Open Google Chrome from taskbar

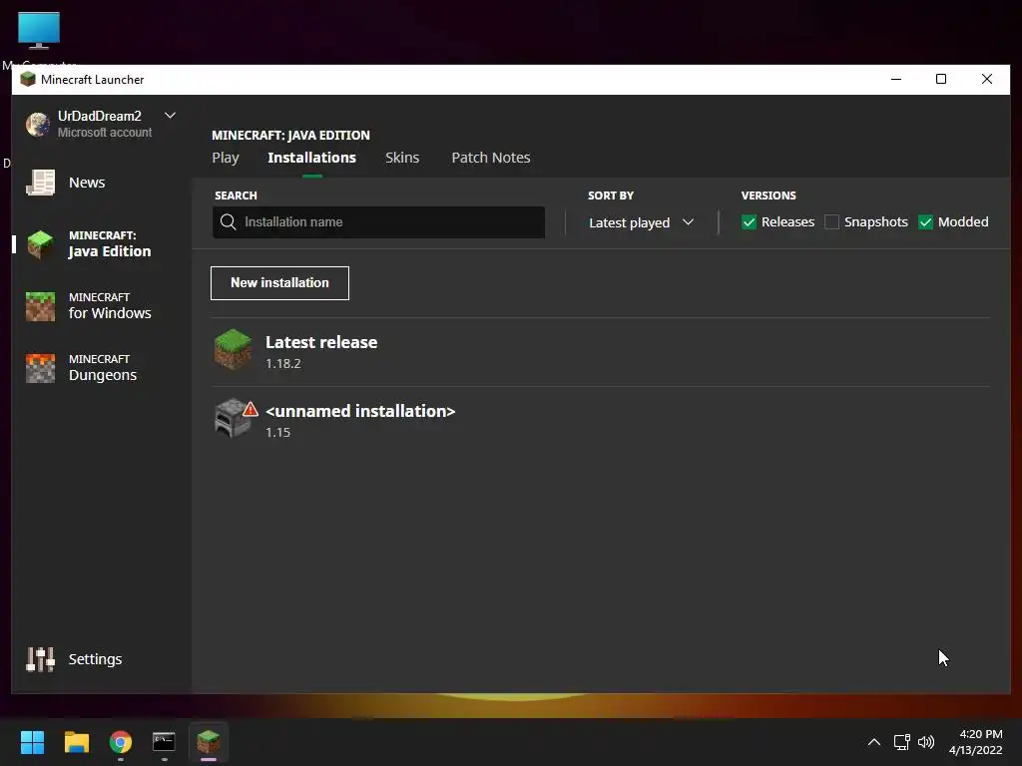121,742
